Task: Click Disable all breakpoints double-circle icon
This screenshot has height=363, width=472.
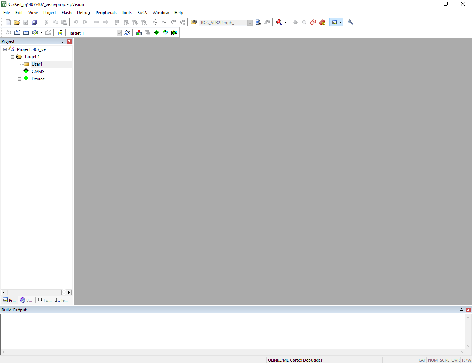Action: pos(313,22)
